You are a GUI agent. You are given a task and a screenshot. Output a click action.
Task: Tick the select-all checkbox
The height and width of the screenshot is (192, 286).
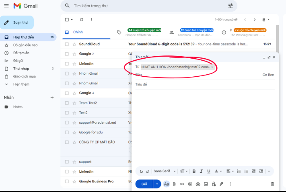tap(67, 20)
